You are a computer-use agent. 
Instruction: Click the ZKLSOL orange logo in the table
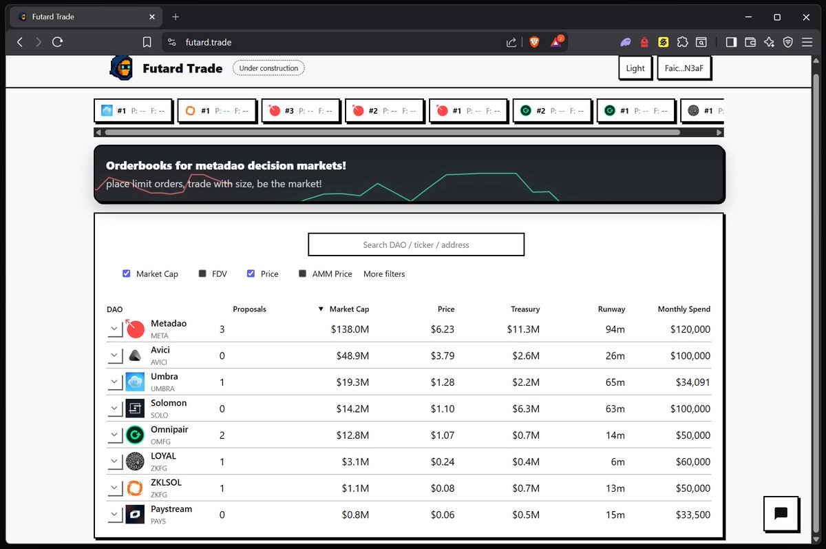pyautogui.click(x=135, y=488)
